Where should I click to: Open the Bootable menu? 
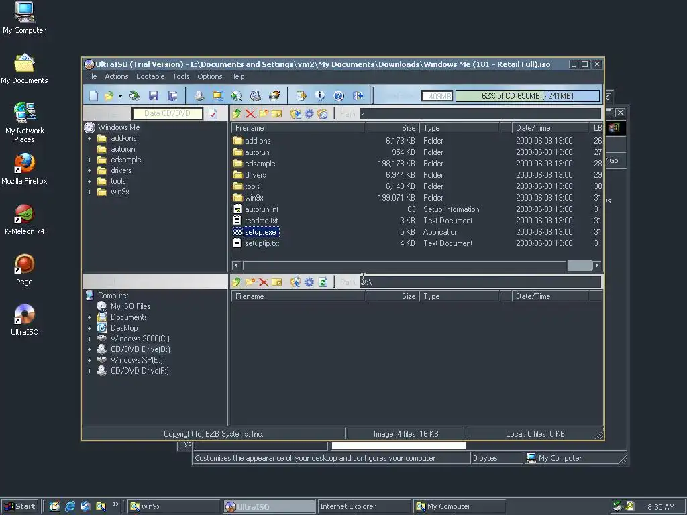pyautogui.click(x=150, y=76)
